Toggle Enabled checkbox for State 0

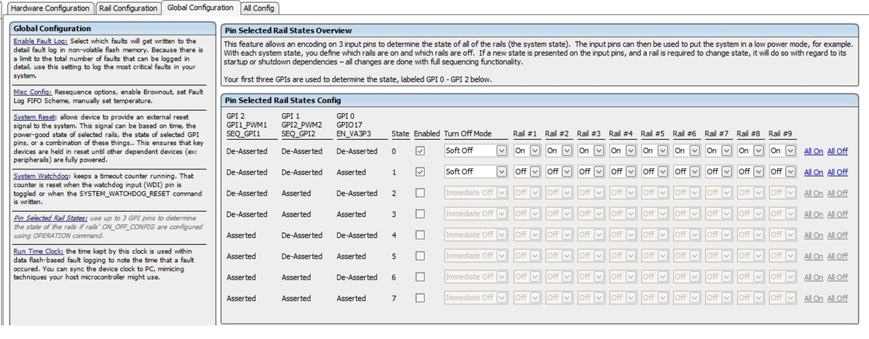pyautogui.click(x=420, y=150)
